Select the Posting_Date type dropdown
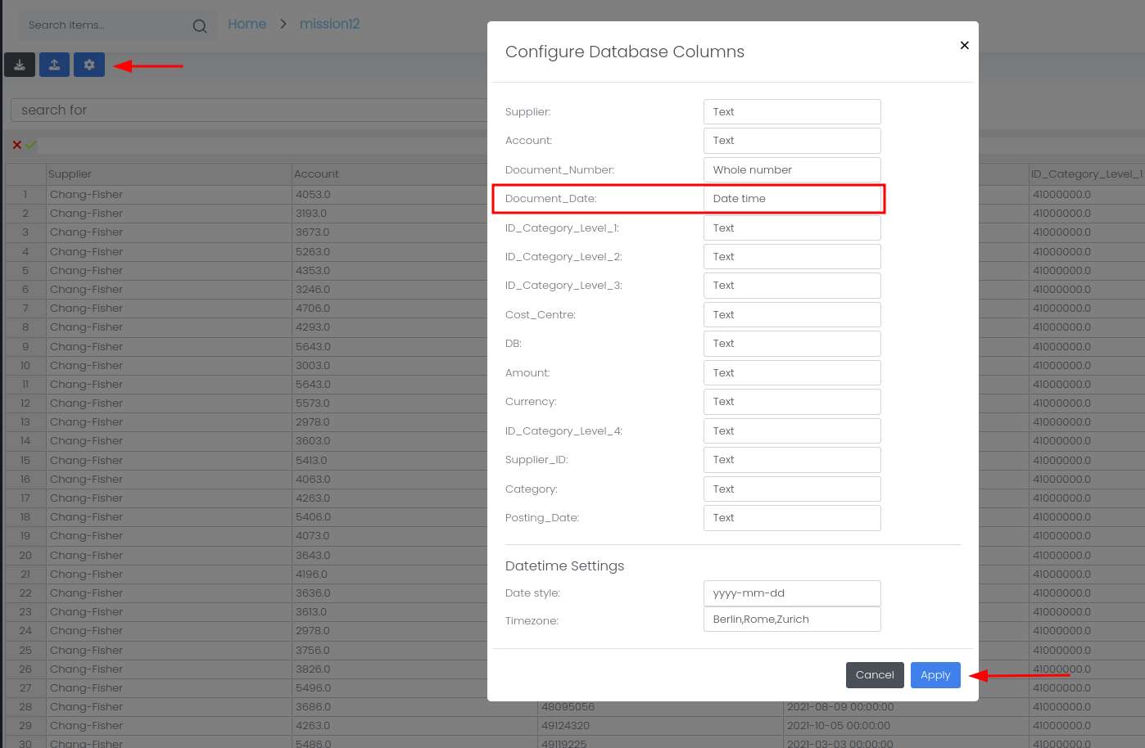The height and width of the screenshot is (748, 1145). (791, 518)
